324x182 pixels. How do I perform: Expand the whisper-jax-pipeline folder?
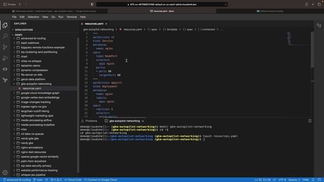33,175
